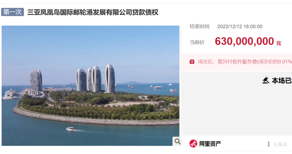Viewport: 292px width, 154px height.
Task: Click the 结束时间 label
Action: 200,26
